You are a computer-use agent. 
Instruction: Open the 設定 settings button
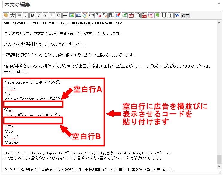(185, 15)
